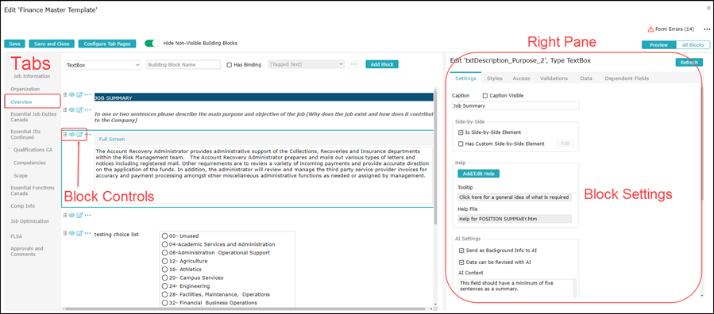Open Approvals and Comments tab

[27, 251]
